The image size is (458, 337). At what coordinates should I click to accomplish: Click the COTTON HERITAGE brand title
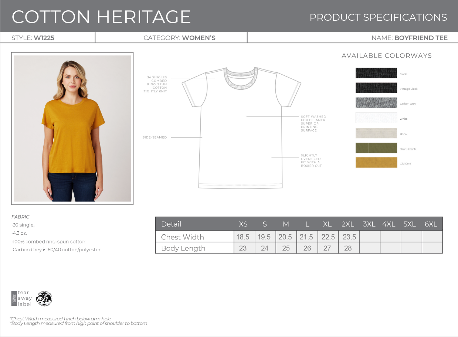[101, 17]
